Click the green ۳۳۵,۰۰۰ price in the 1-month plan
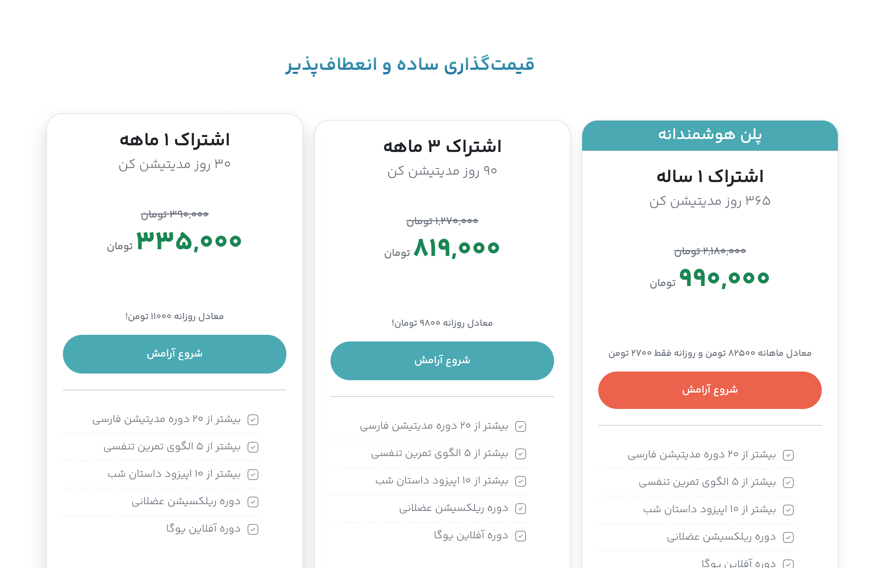The image size is (884, 568). coord(189,241)
